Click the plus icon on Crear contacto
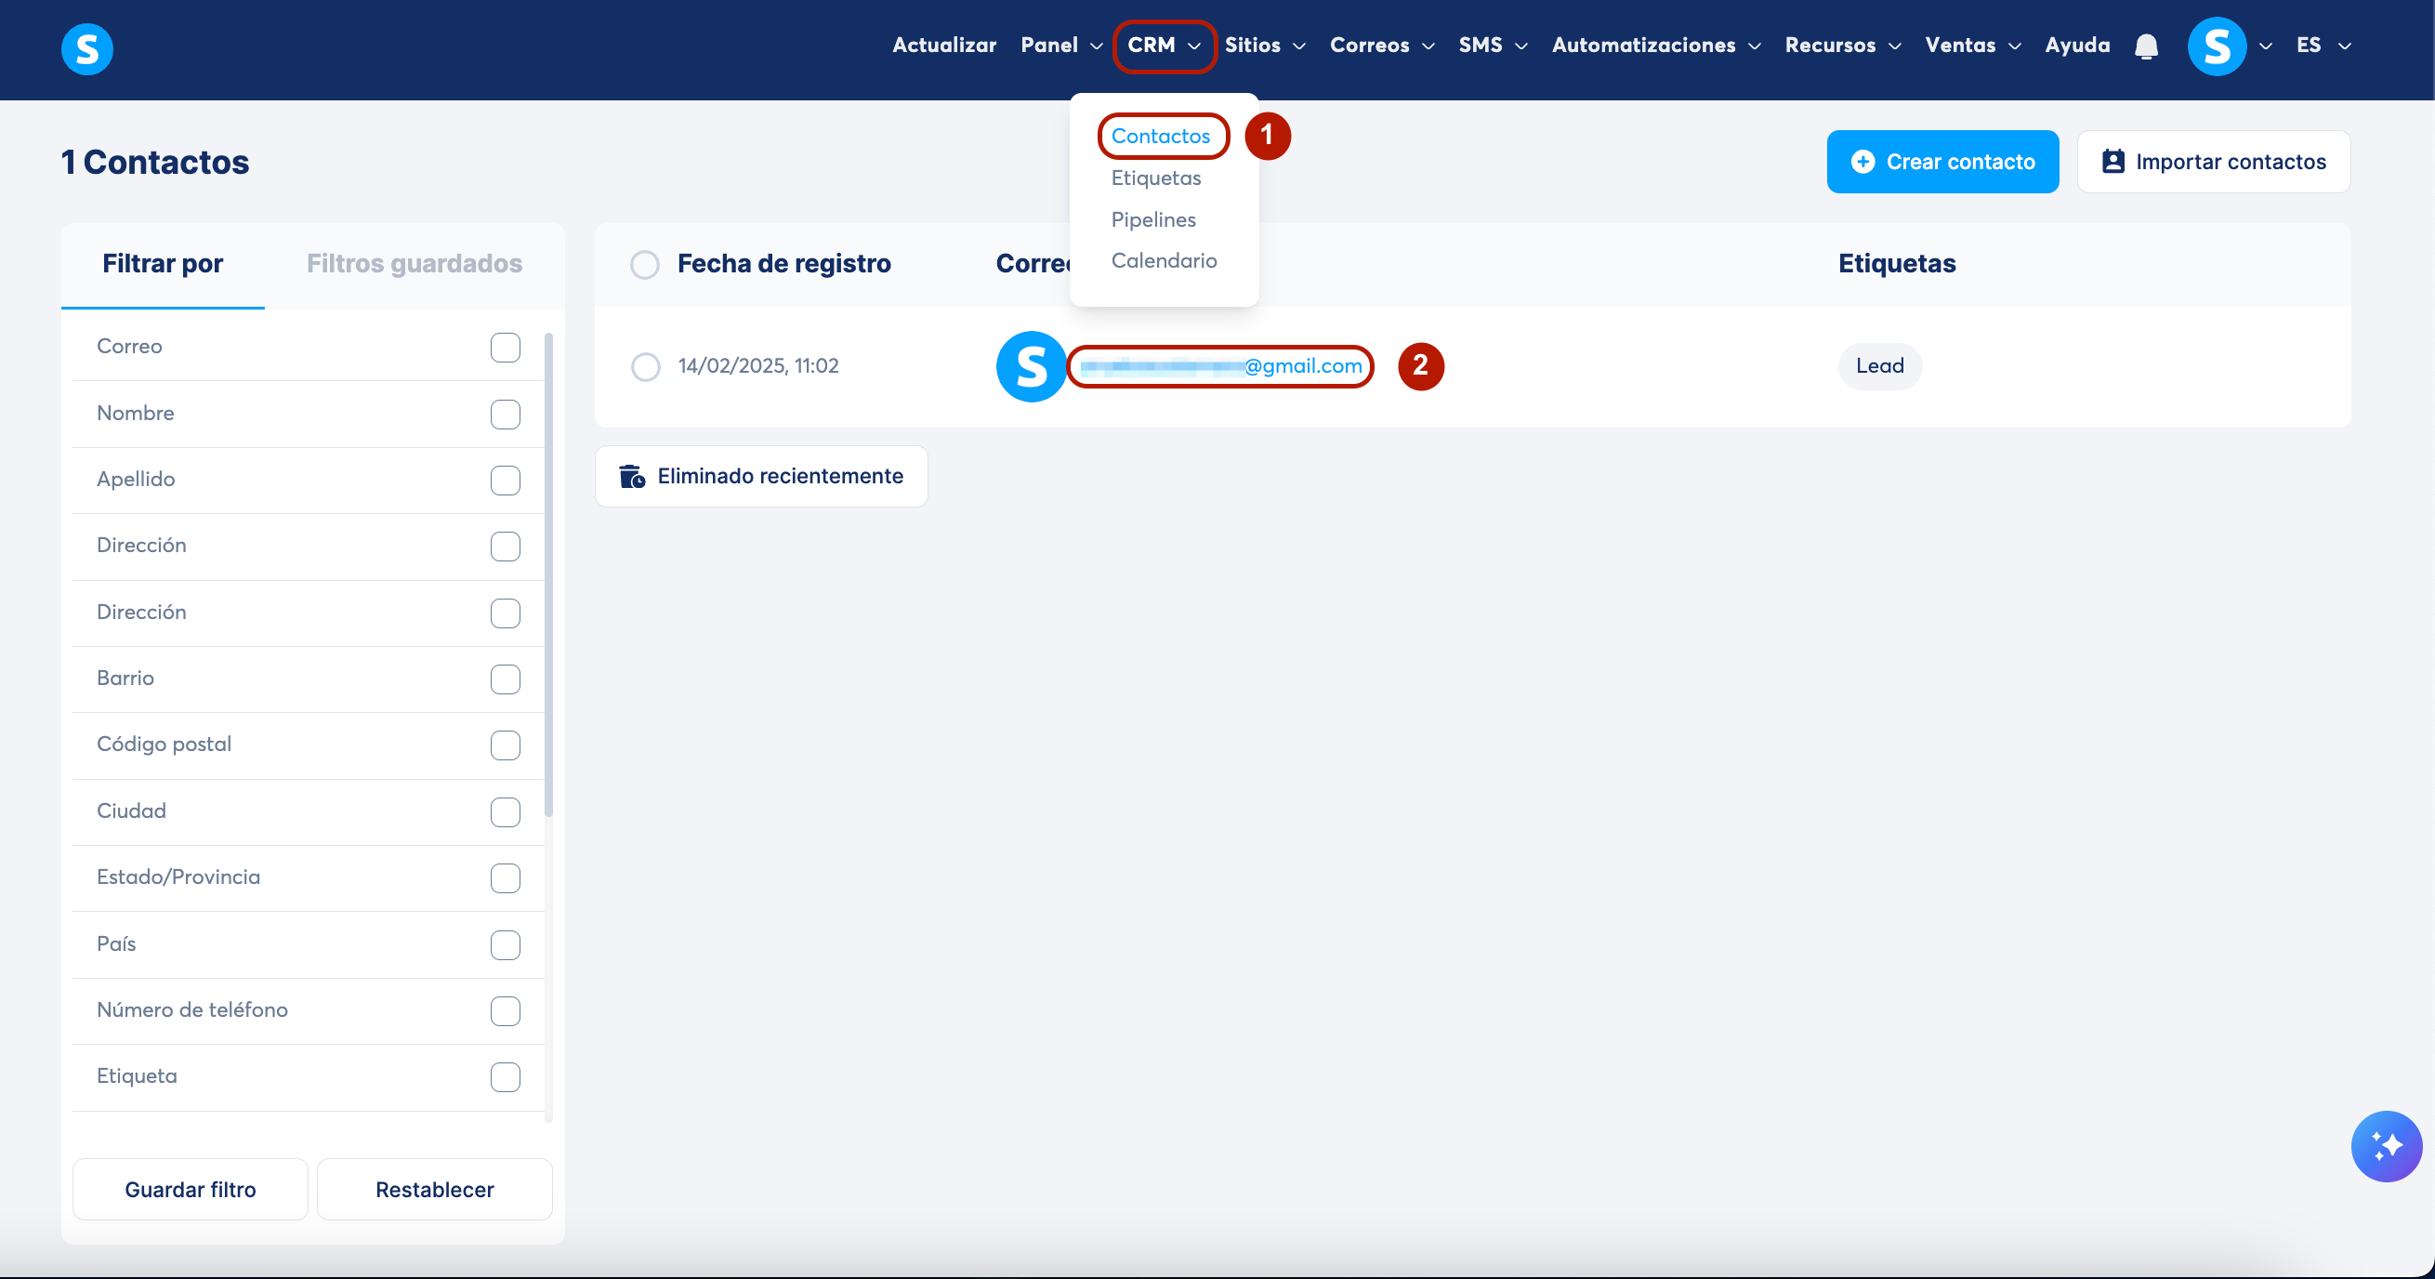The image size is (2435, 1279). point(1862,162)
